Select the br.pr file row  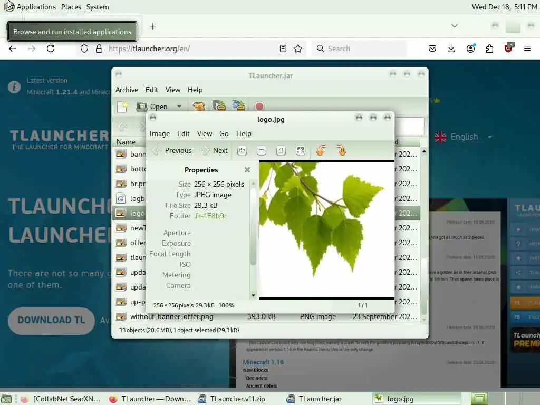[x=131, y=184]
